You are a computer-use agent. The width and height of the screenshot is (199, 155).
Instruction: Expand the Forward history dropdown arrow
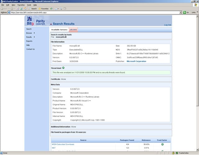point(15,9)
